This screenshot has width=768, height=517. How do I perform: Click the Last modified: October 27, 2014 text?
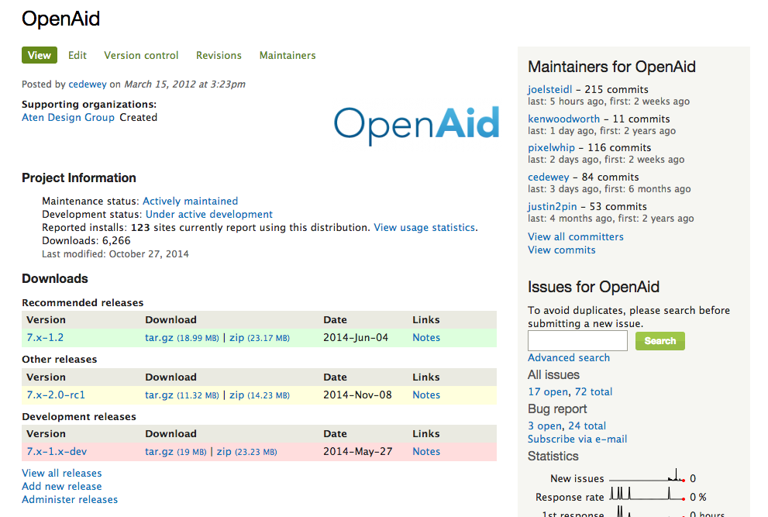tap(115, 254)
